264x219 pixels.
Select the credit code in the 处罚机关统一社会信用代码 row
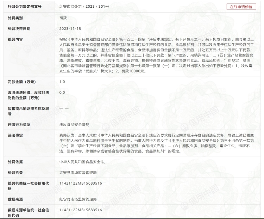tap(81, 183)
